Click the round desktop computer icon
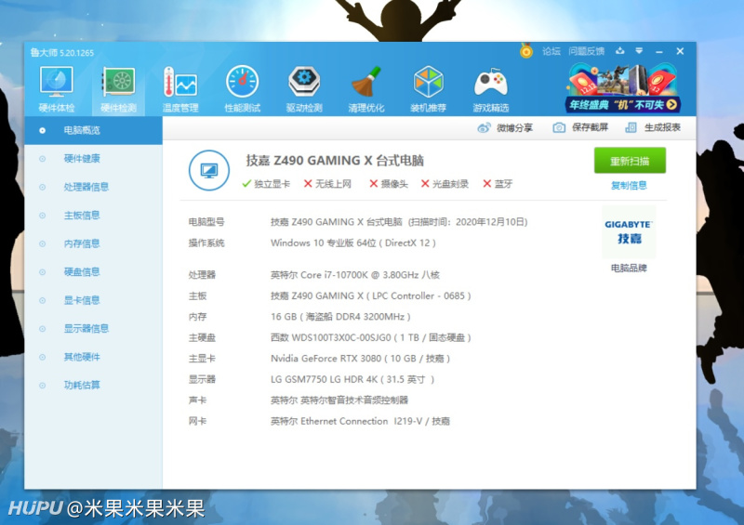Image resolution: width=744 pixels, height=525 pixels. click(209, 170)
